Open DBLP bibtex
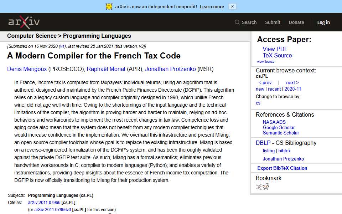 point(284,151)
